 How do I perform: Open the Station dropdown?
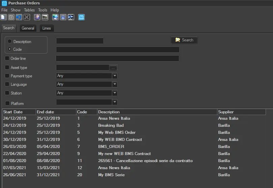115,93
